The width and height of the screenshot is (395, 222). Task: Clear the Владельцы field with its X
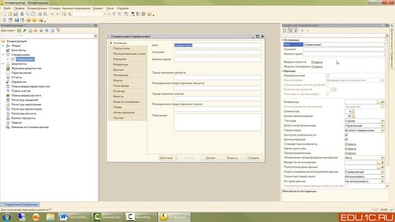383,102
